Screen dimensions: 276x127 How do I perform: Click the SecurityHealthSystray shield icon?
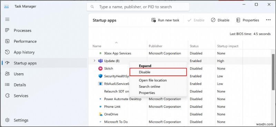pyautogui.click(x=100, y=76)
